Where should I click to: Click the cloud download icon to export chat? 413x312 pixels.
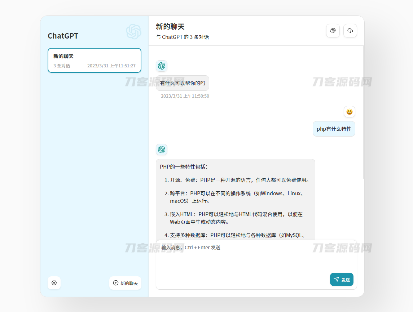tap(350, 31)
